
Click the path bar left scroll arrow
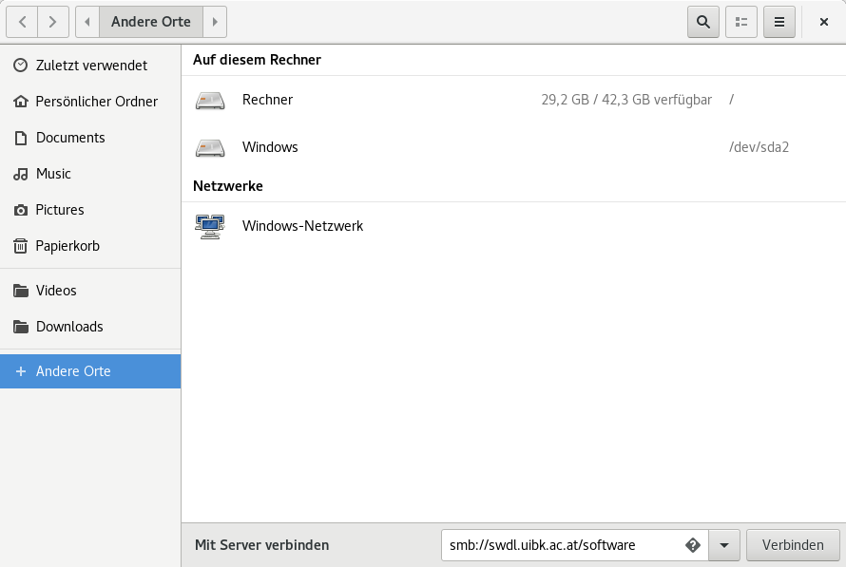pos(87,22)
